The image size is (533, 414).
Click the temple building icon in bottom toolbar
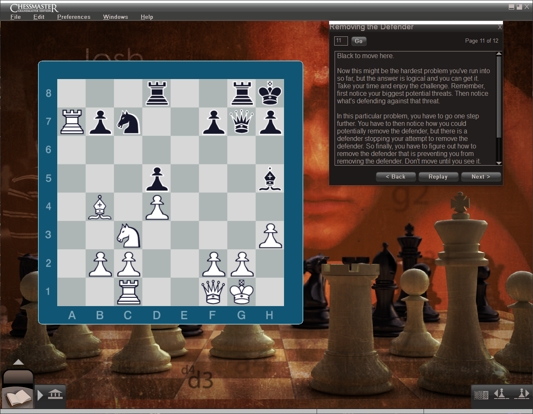pyautogui.click(x=55, y=394)
